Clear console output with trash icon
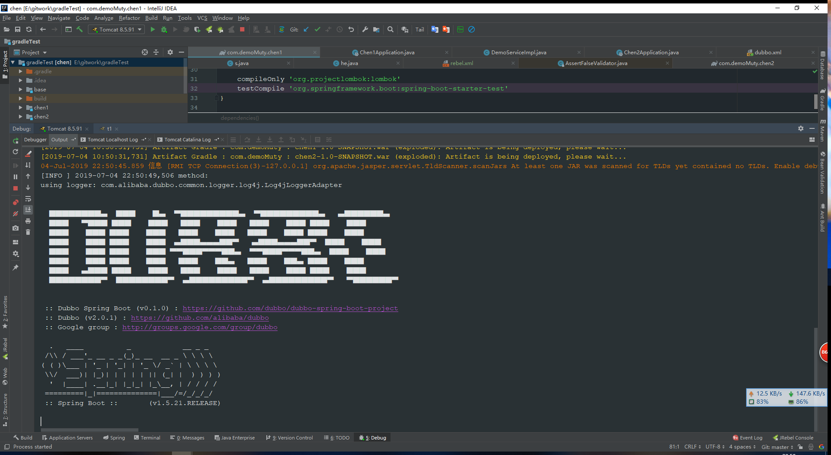Image resolution: width=831 pixels, height=455 pixels. [x=28, y=232]
